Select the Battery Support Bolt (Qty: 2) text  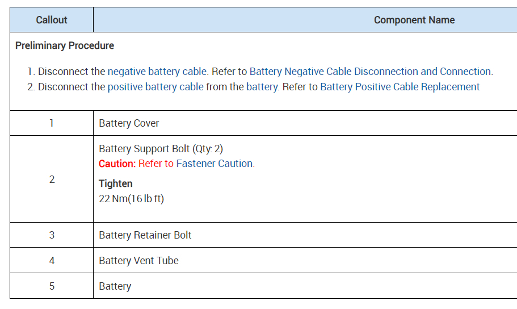click(161, 149)
